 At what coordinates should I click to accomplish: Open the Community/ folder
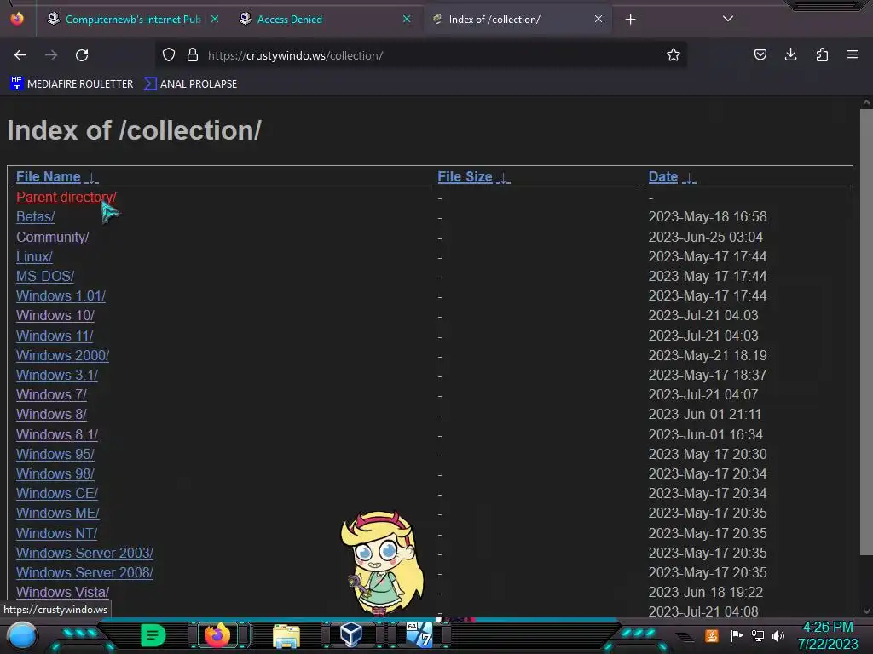(x=52, y=237)
